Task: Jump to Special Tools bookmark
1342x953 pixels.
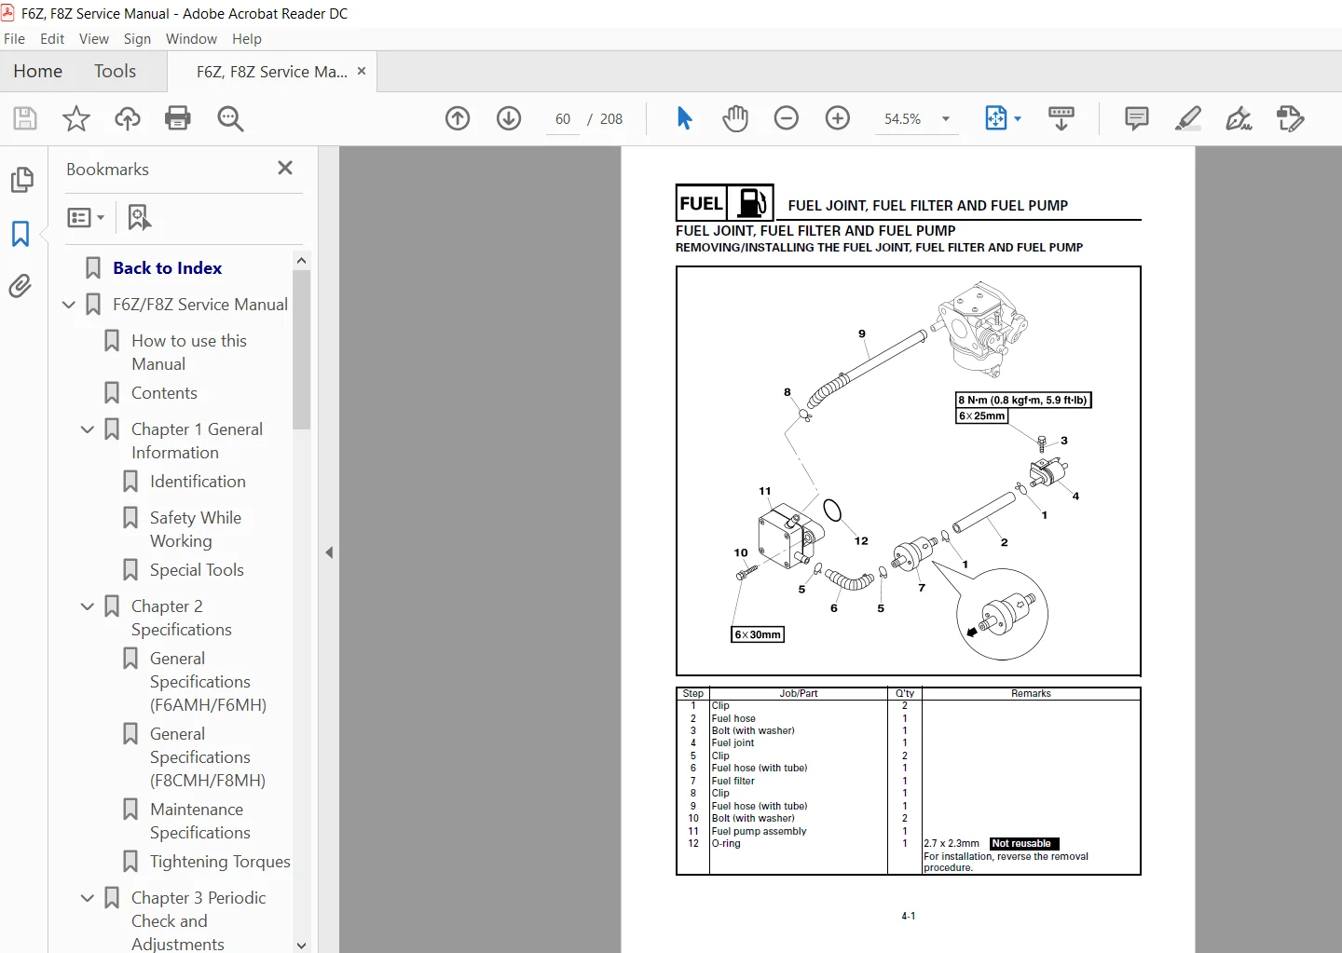Action: point(197,570)
